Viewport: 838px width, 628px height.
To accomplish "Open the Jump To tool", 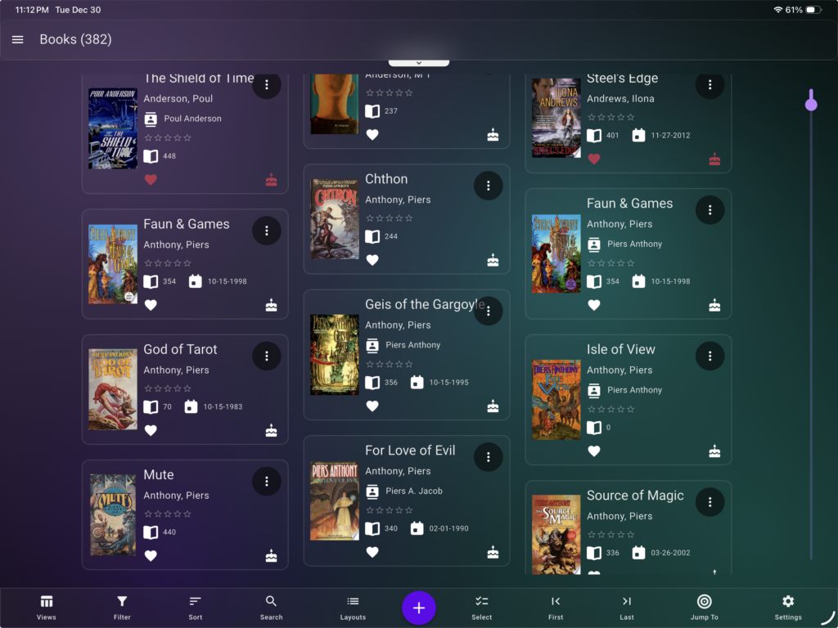I will (703, 608).
